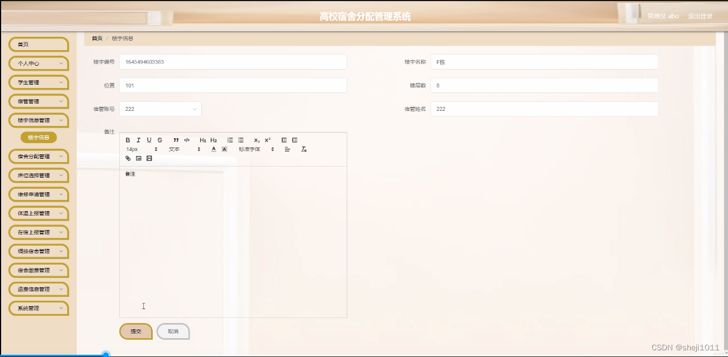Screen dimensions: 728x357
Task: Select the code view icon
Action: [187, 140]
